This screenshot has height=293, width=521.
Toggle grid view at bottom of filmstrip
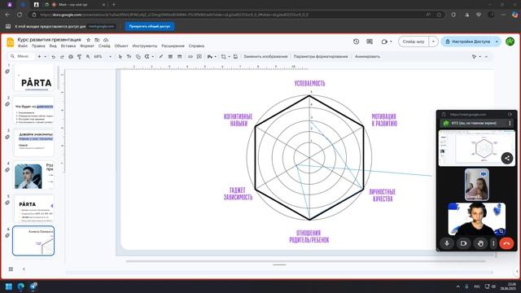tap(11, 269)
